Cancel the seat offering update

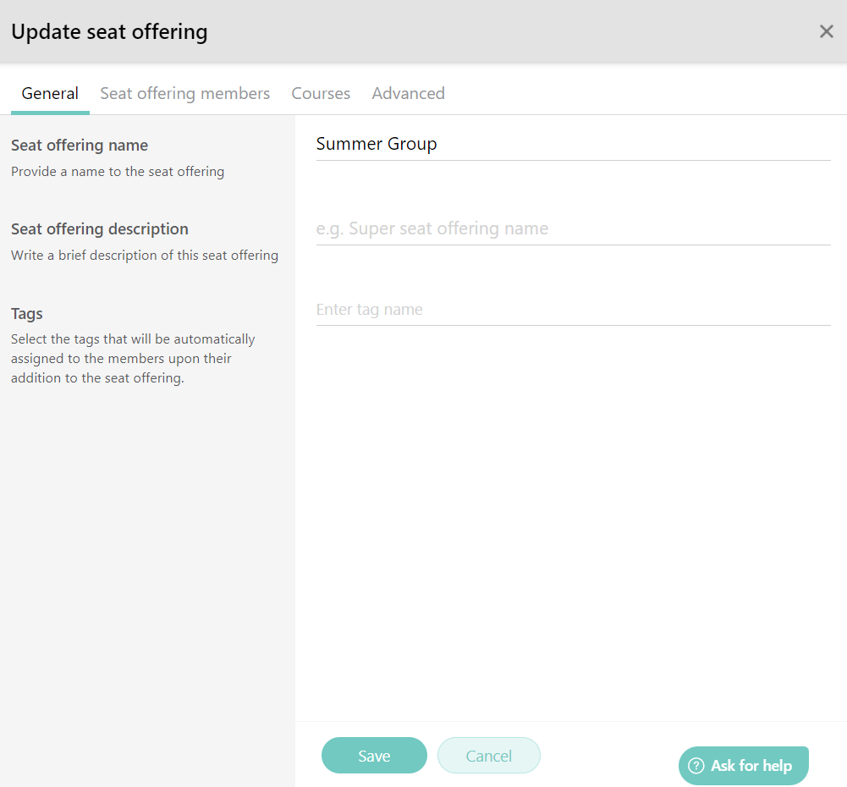tap(488, 755)
